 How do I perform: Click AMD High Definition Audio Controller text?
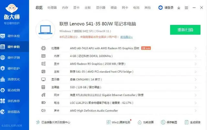tap(94, 111)
